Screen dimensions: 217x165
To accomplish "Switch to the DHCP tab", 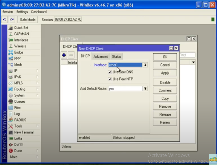I will click(85, 56).
